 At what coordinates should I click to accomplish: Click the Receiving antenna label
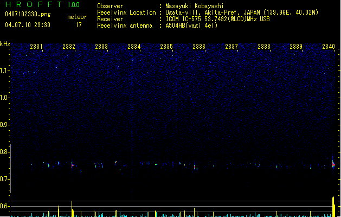coord(125,25)
